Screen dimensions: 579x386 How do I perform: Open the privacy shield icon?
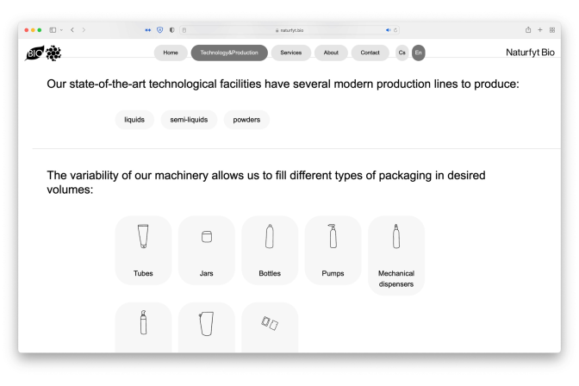[x=160, y=30]
